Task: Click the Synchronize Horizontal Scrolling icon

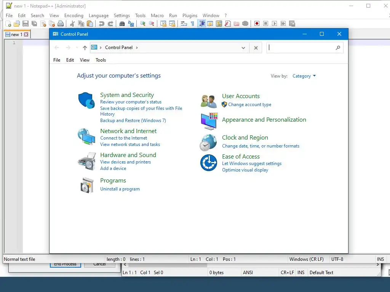Action: pos(172,24)
